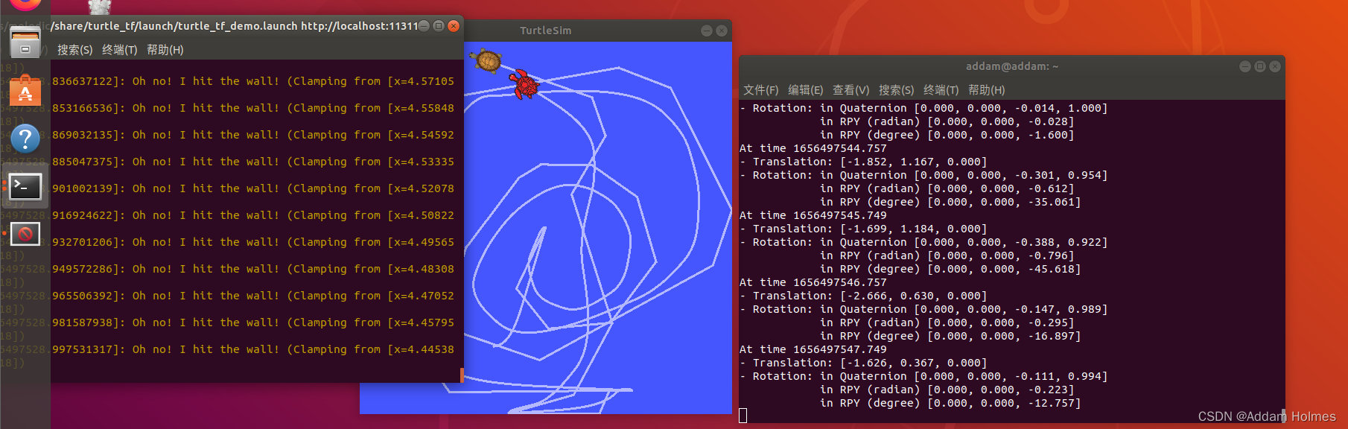Close the TurtleSim window
Image resolution: width=1348 pixels, height=429 pixels.
721,31
